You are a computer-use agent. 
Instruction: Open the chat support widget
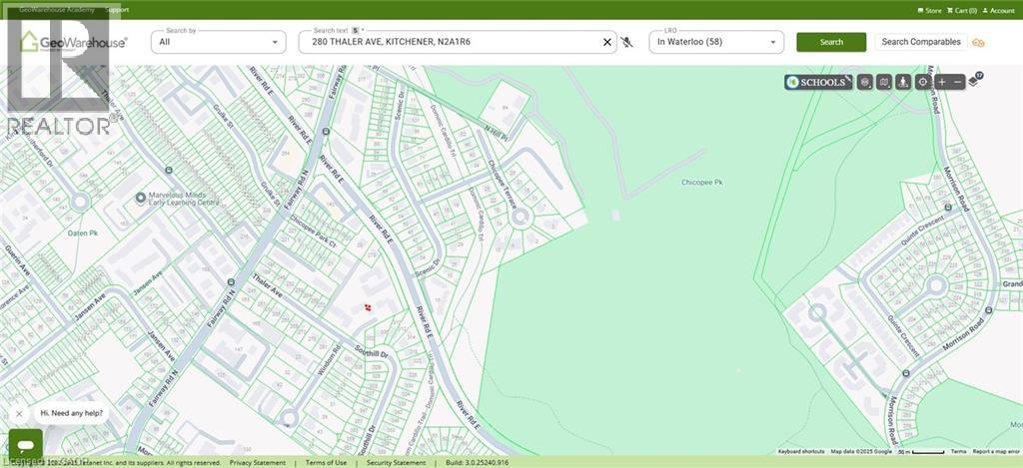click(25, 444)
